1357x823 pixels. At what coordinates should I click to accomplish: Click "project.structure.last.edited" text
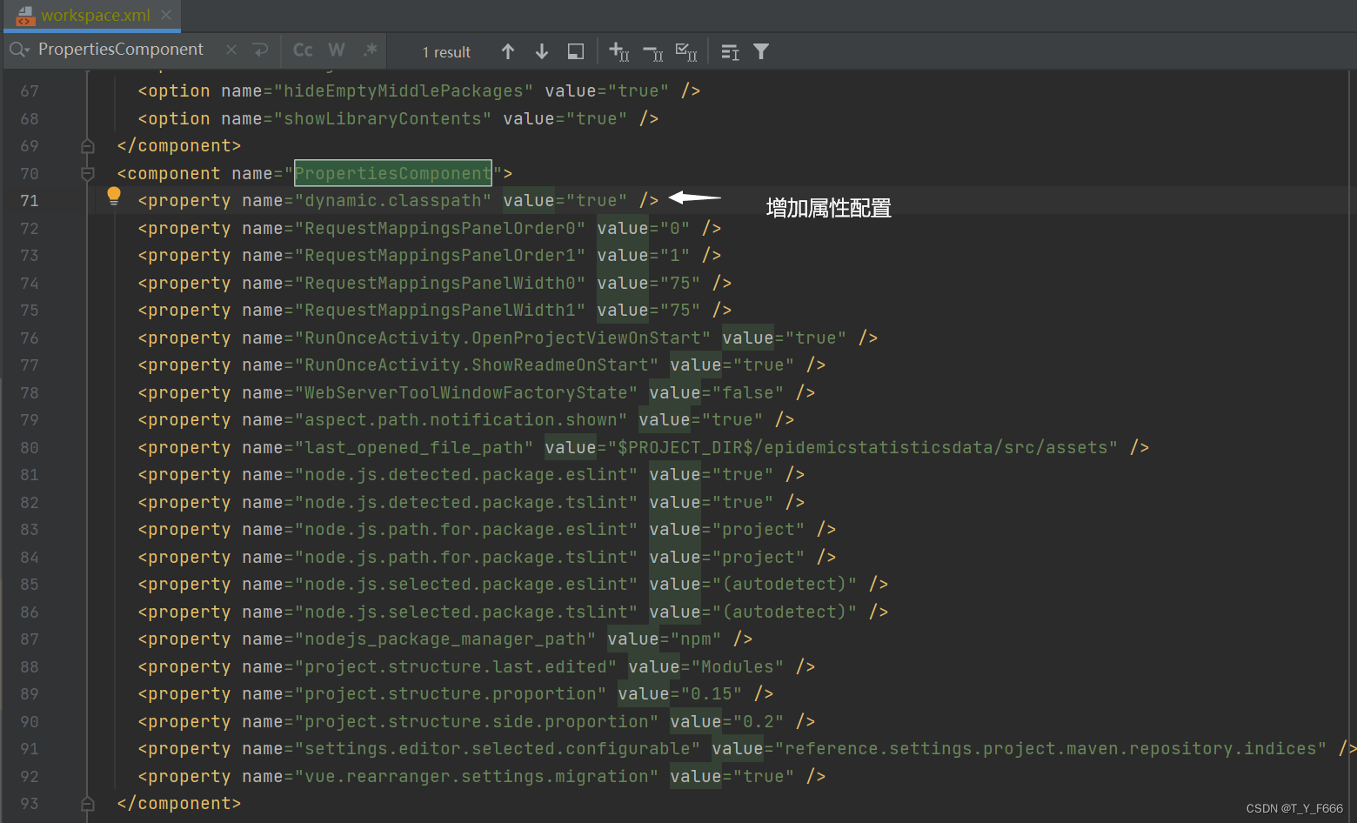456,666
